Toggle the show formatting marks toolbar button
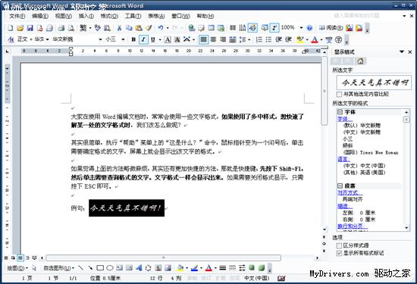Image resolution: width=417 pixels, height=284 pixels. pyautogui.click(x=274, y=27)
